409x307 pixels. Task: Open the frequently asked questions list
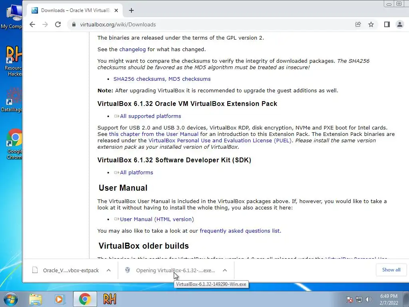[240, 231]
